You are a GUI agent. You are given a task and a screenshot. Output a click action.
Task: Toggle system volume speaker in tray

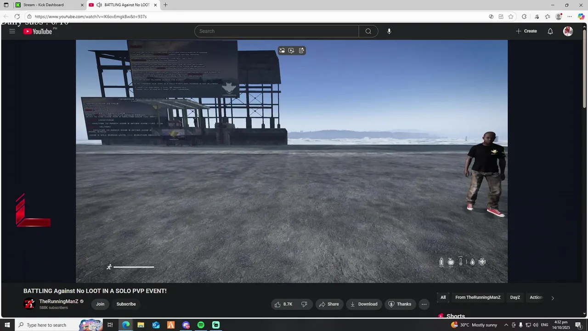(x=536, y=325)
